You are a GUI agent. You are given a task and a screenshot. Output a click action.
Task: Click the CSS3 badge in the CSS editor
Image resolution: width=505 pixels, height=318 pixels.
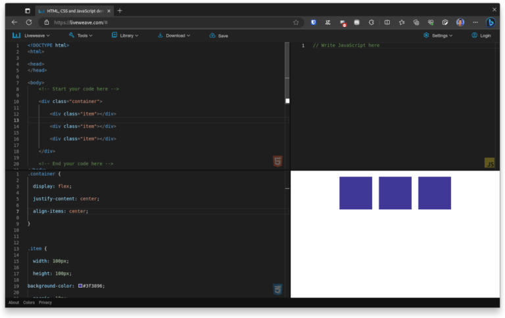click(x=277, y=289)
